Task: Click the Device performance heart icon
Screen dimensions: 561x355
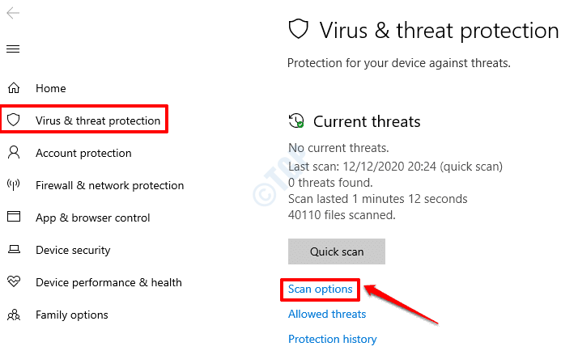Action: pos(14,281)
